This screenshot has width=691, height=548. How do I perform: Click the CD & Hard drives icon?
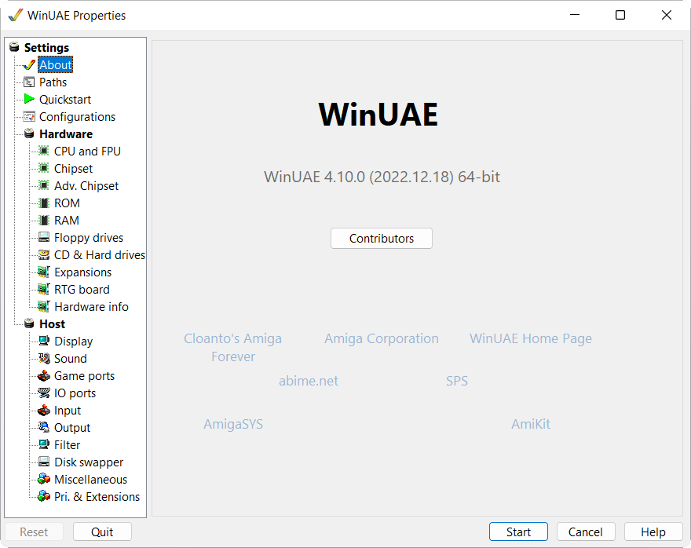click(44, 254)
